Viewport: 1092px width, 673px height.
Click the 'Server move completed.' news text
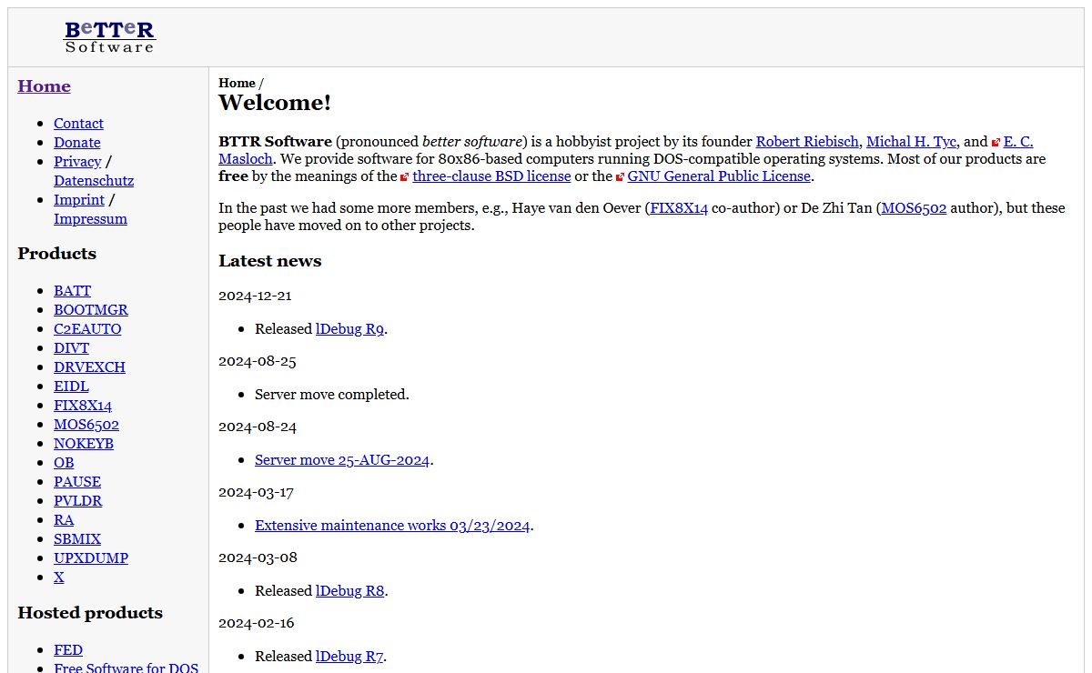332,395
